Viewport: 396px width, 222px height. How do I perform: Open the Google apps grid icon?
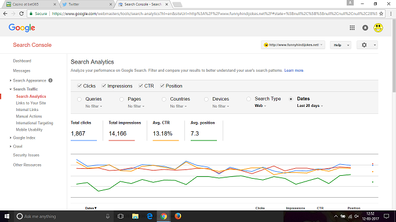pos(352,28)
